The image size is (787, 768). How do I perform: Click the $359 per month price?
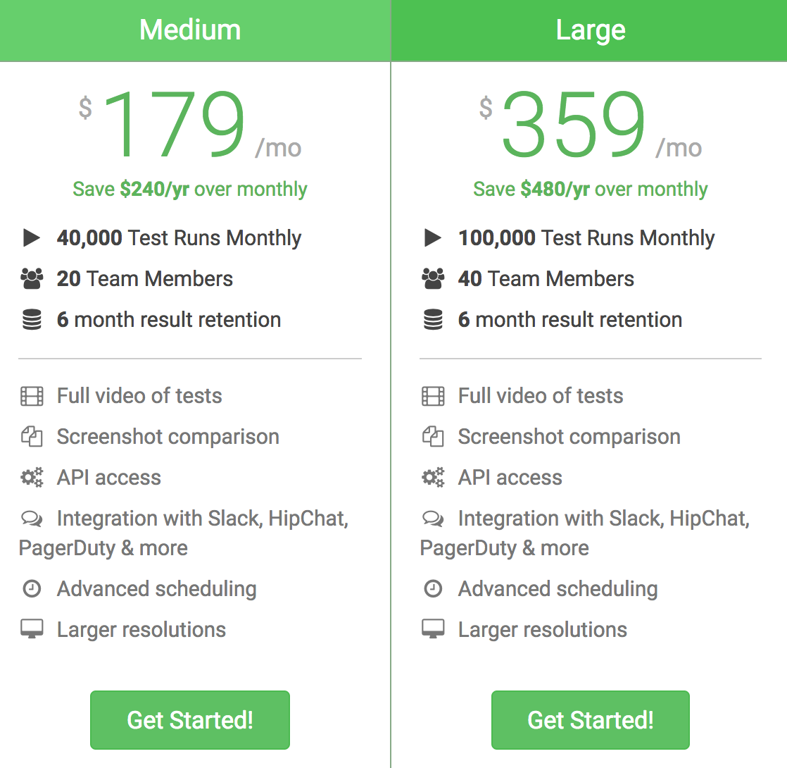click(574, 125)
